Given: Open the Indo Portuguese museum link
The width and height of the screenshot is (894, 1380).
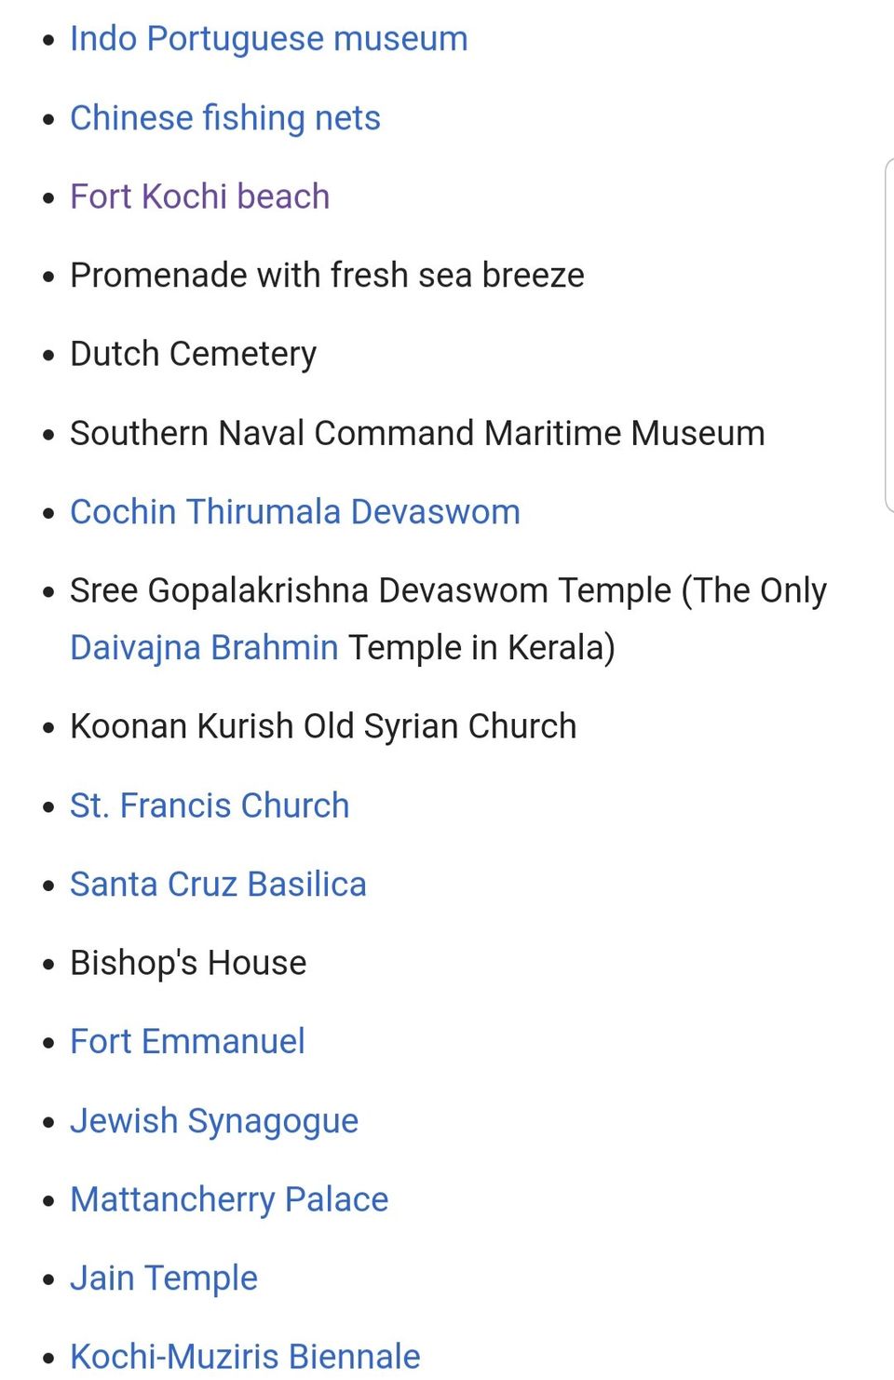Looking at the screenshot, I should click(268, 39).
